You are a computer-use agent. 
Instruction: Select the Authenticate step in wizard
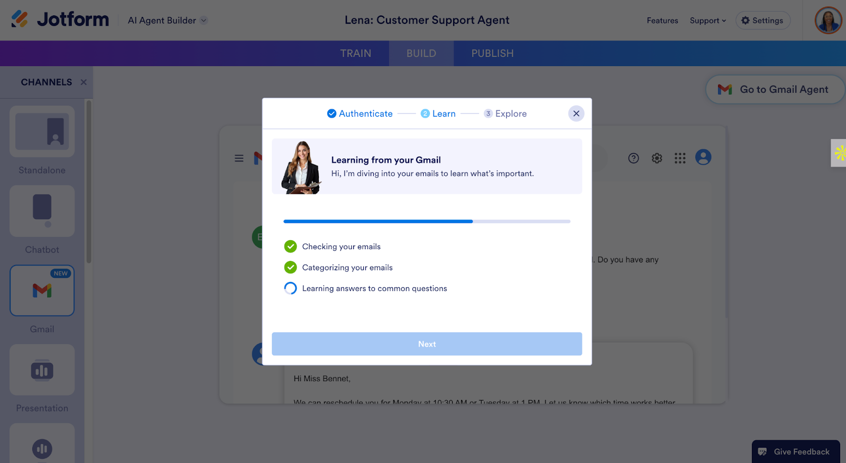coord(360,114)
